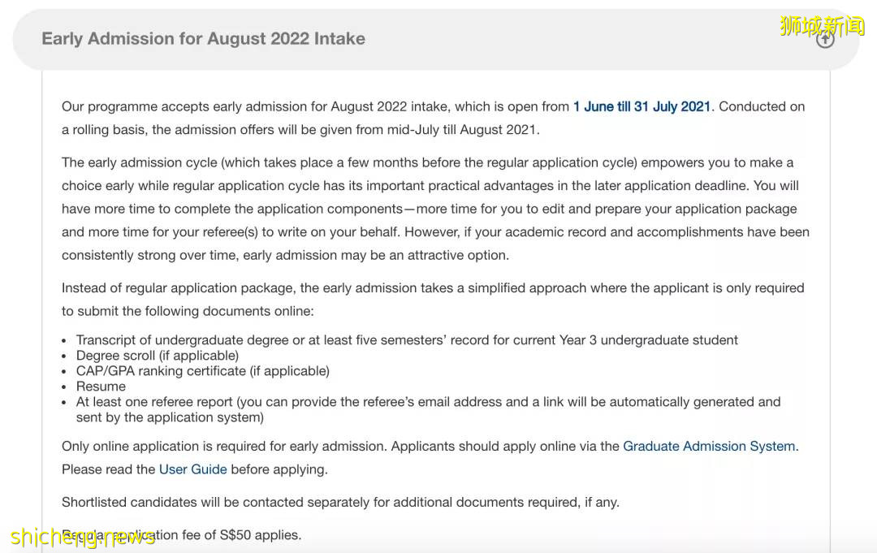
Task: Click the up-arrow icon in the accordion header
Action: (x=825, y=39)
